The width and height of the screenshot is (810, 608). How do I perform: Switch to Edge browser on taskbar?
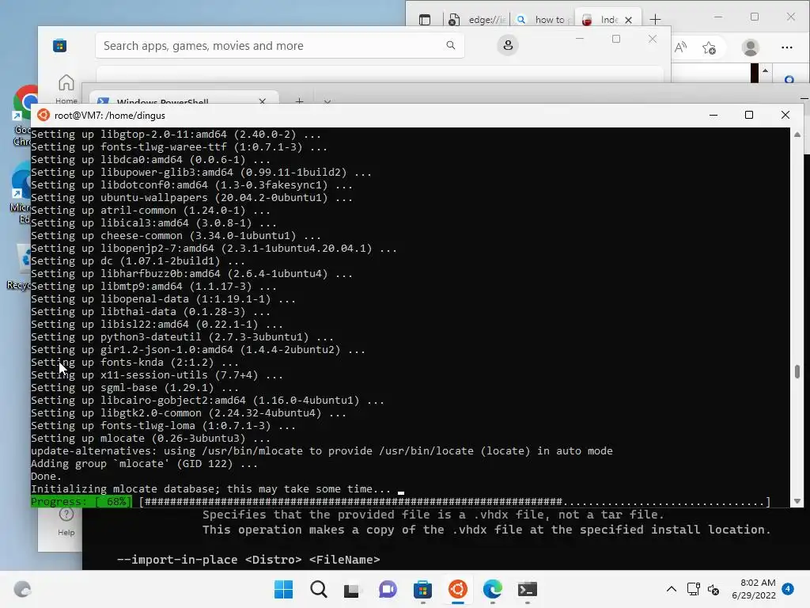pyautogui.click(x=492, y=589)
